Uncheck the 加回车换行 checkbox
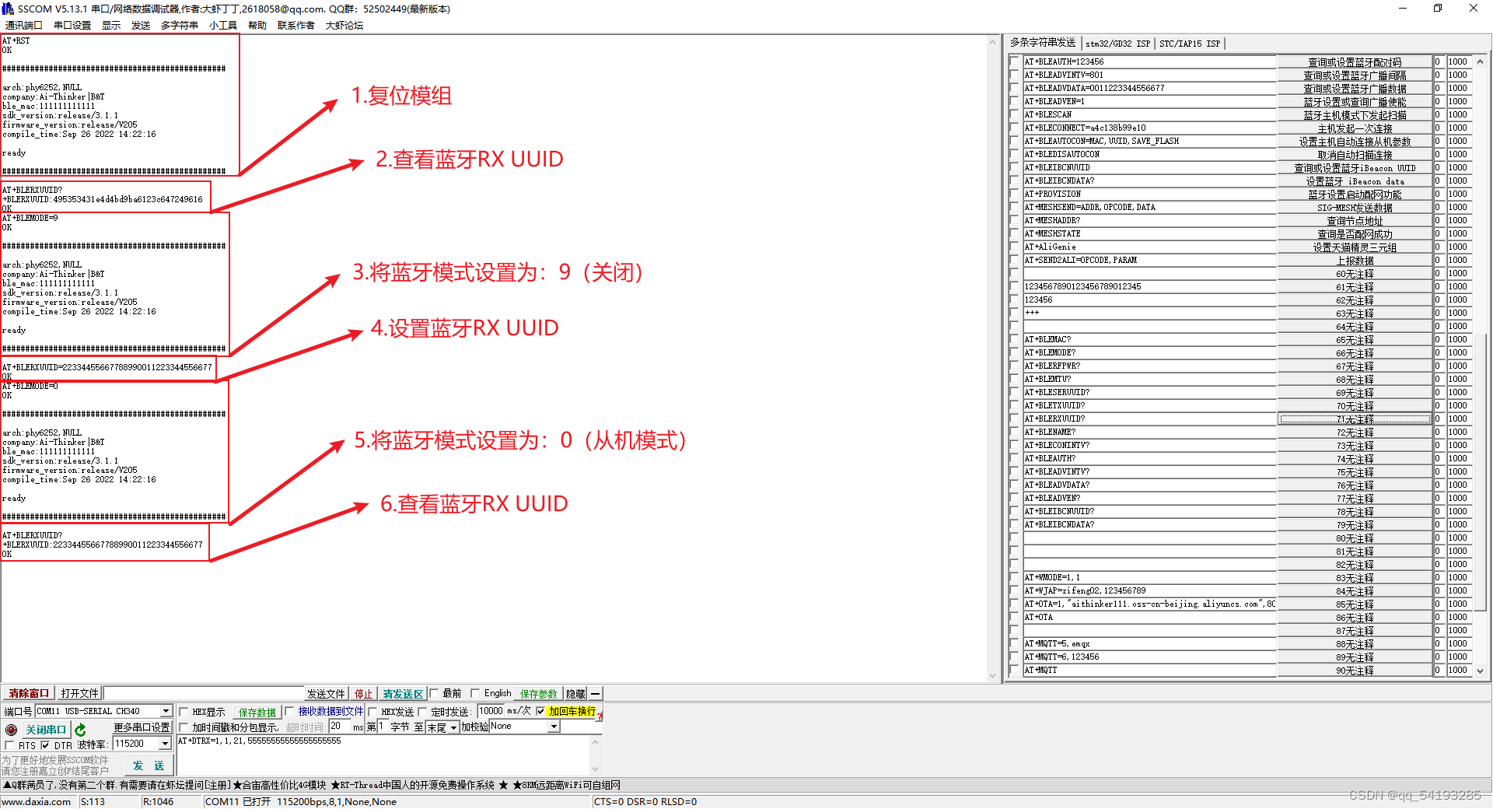The height and width of the screenshot is (809, 1493). click(540, 711)
